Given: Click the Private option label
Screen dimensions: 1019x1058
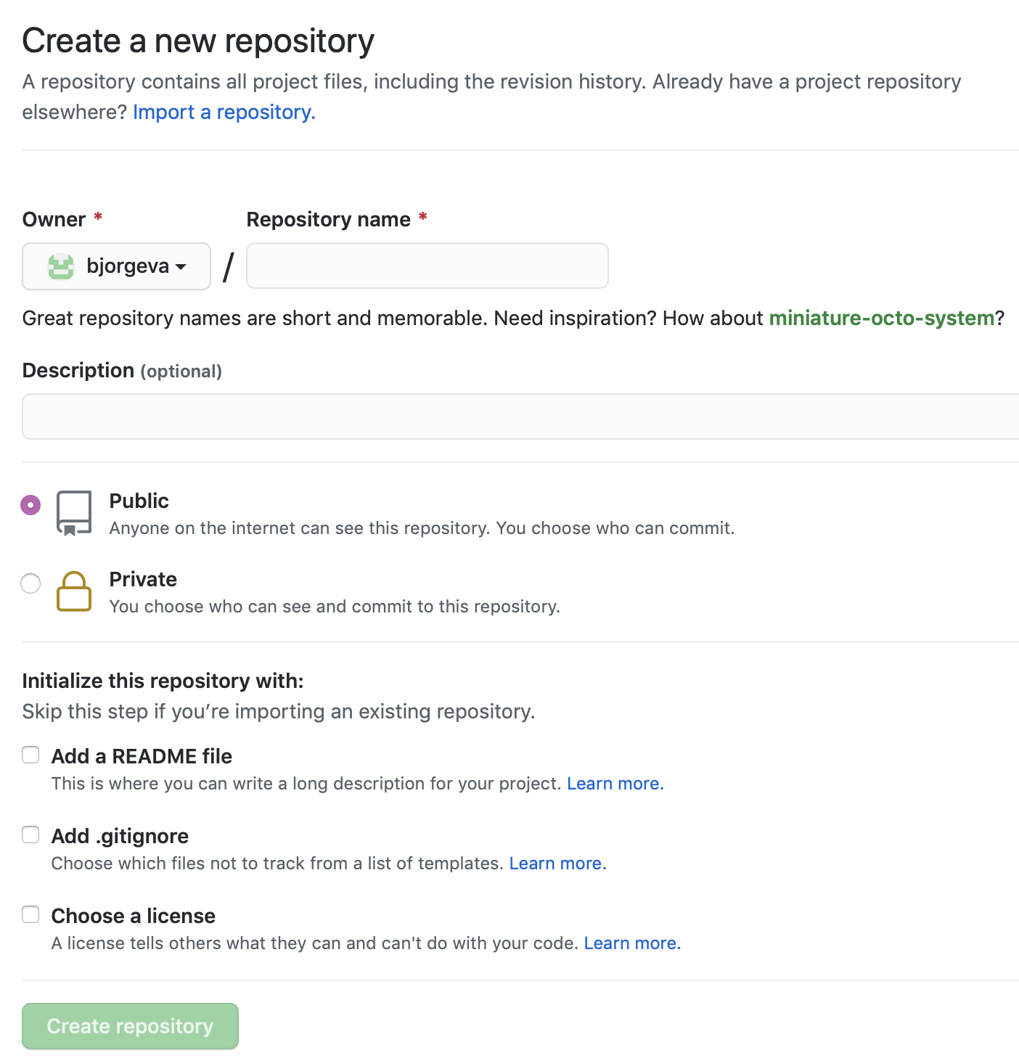Looking at the screenshot, I should pyautogui.click(x=143, y=579).
